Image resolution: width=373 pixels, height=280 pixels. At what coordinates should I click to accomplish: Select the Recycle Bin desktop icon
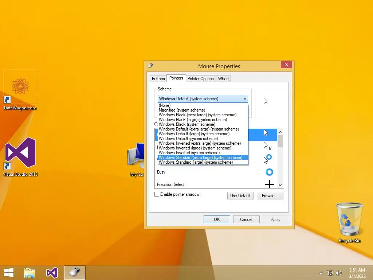349,223
